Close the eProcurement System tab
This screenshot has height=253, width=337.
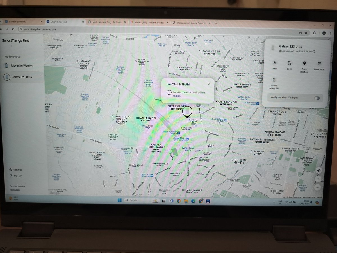point(209,23)
